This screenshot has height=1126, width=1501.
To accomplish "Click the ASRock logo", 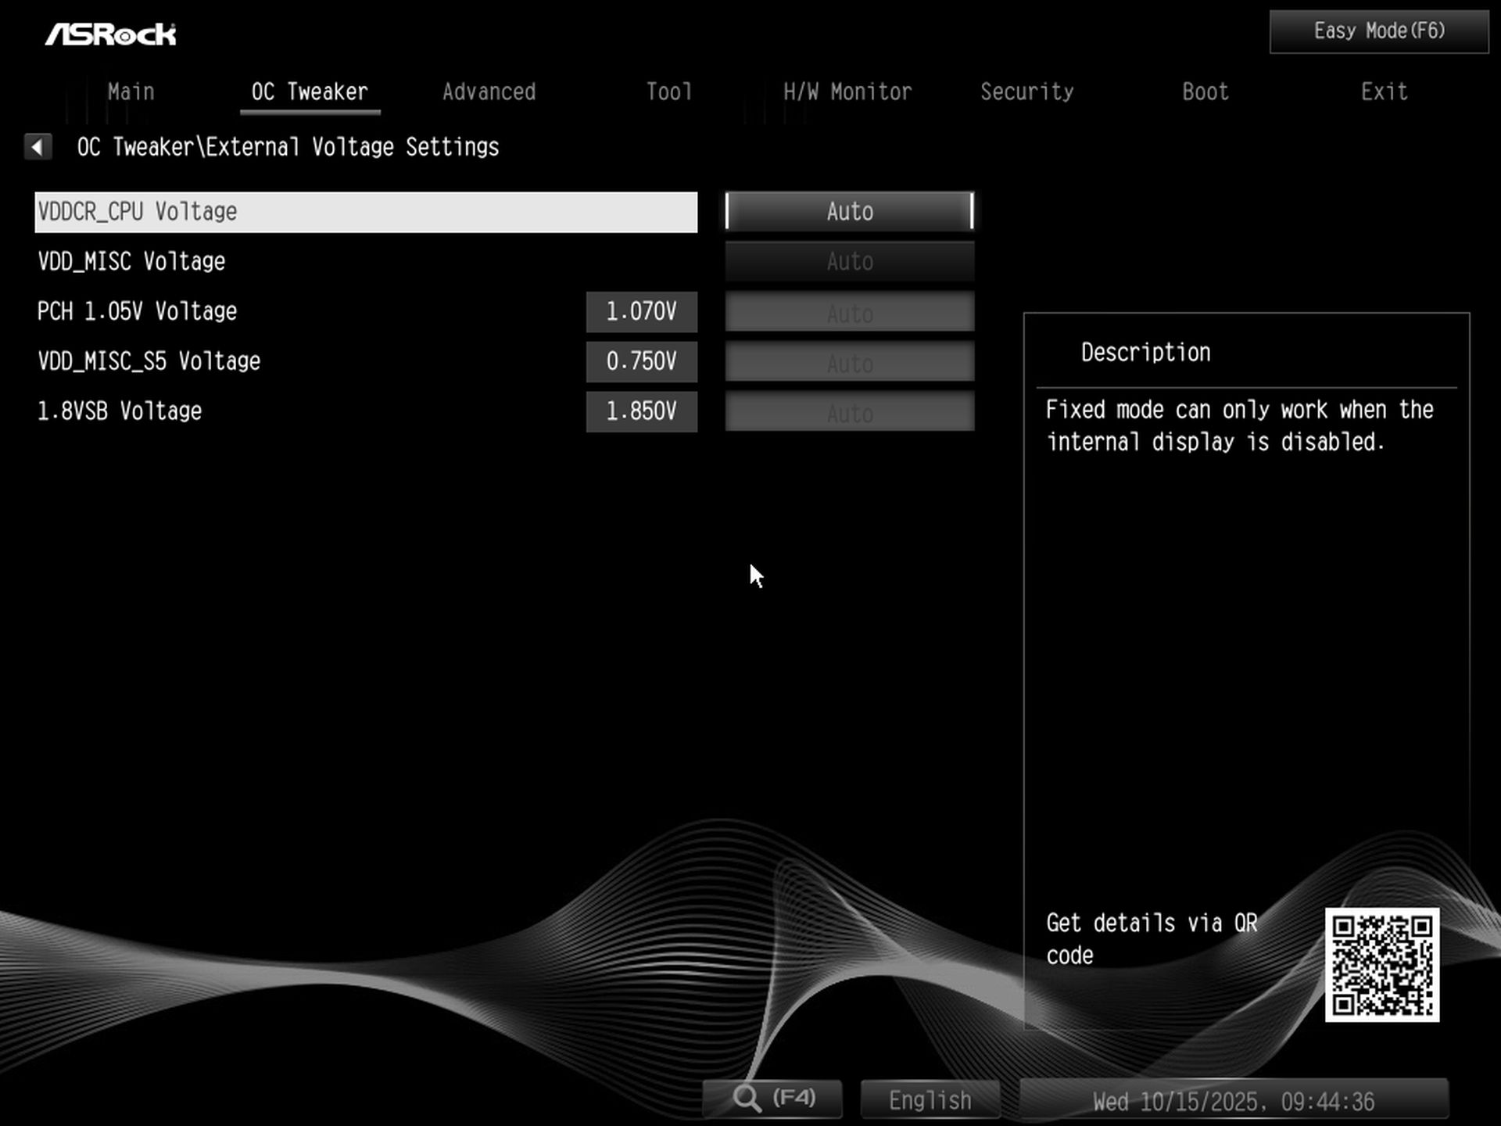I will tap(111, 34).
